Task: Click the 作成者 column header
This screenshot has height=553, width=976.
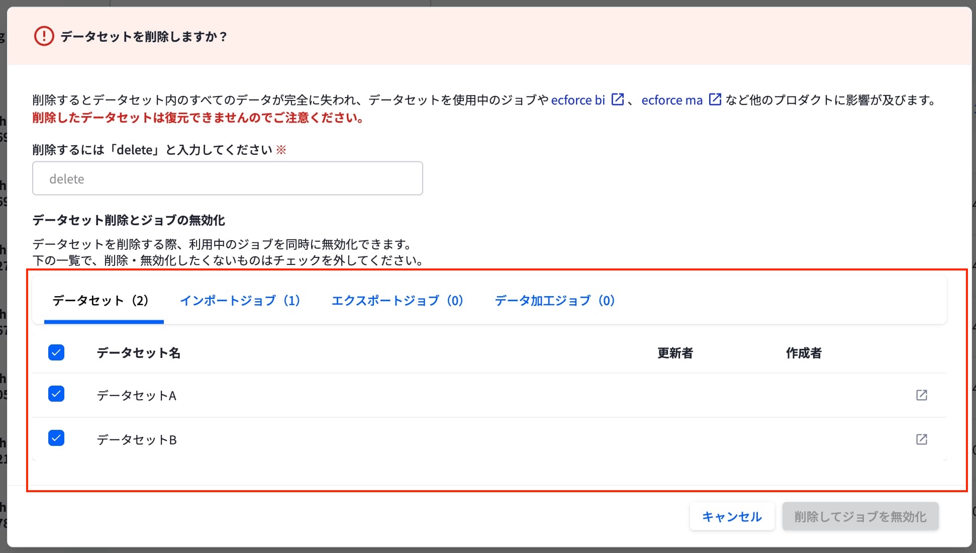Action: point(804,353)
